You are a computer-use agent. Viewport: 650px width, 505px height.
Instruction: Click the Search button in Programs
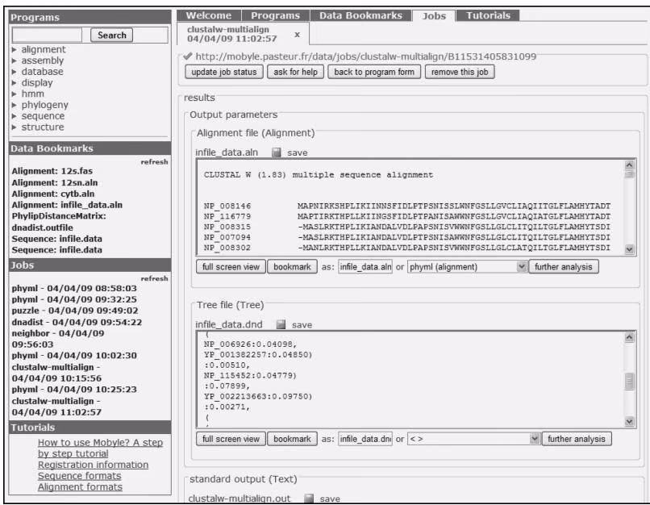(111, 35)
